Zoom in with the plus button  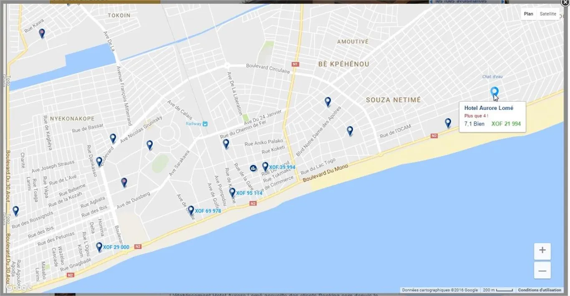(542, 251)
